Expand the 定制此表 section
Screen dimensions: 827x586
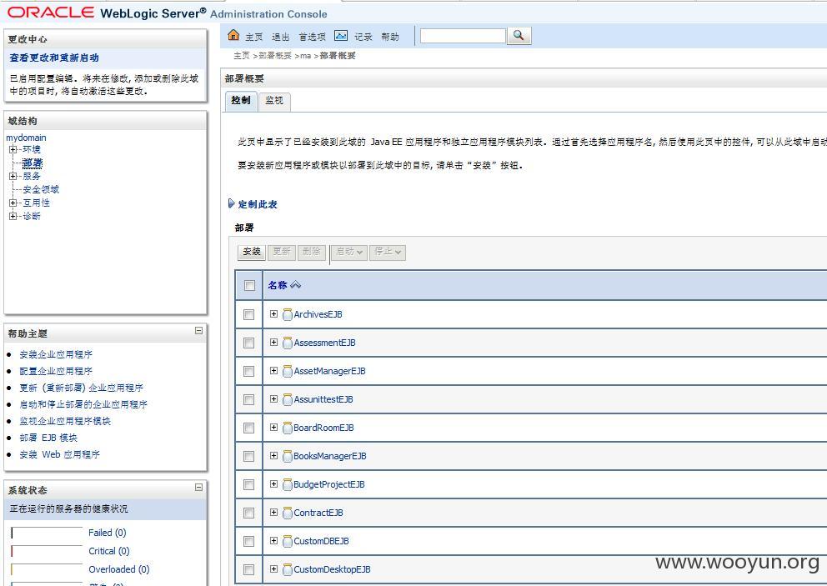click(x=231, y=203)
